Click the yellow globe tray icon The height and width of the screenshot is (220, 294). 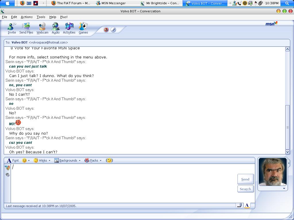point(245,3)
